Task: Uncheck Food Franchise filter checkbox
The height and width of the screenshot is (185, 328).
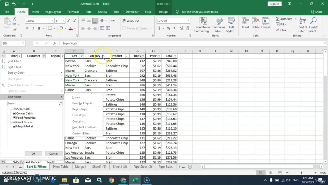Action: [x=14, y=118]
